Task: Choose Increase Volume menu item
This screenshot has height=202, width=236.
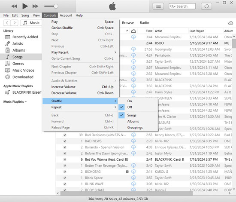Action: (81, 87)
